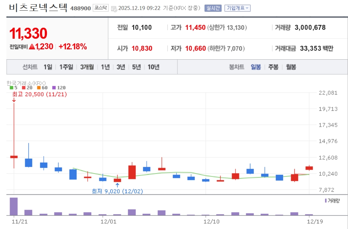Click the +12.18% change rate
This screenshot has height=229, width=348.
(72, 47)
